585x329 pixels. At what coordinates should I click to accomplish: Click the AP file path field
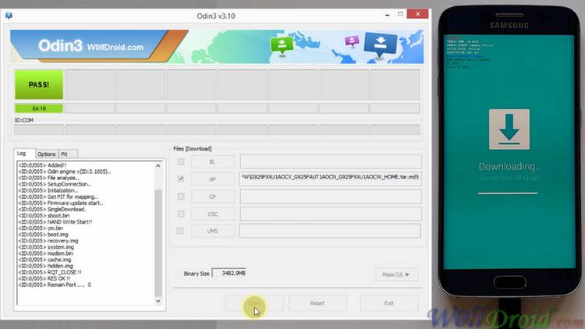(x=331, y=179)
